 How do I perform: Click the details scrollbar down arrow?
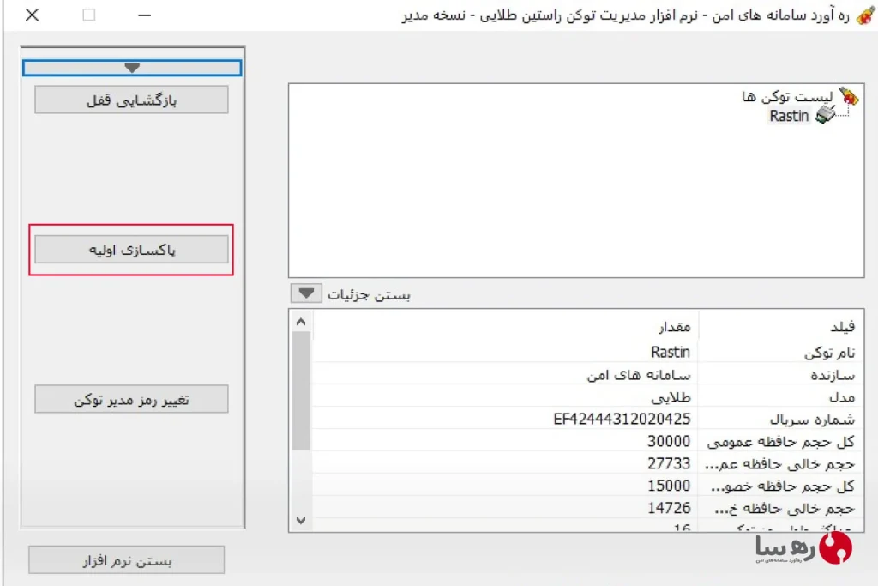tap(301, 521)
